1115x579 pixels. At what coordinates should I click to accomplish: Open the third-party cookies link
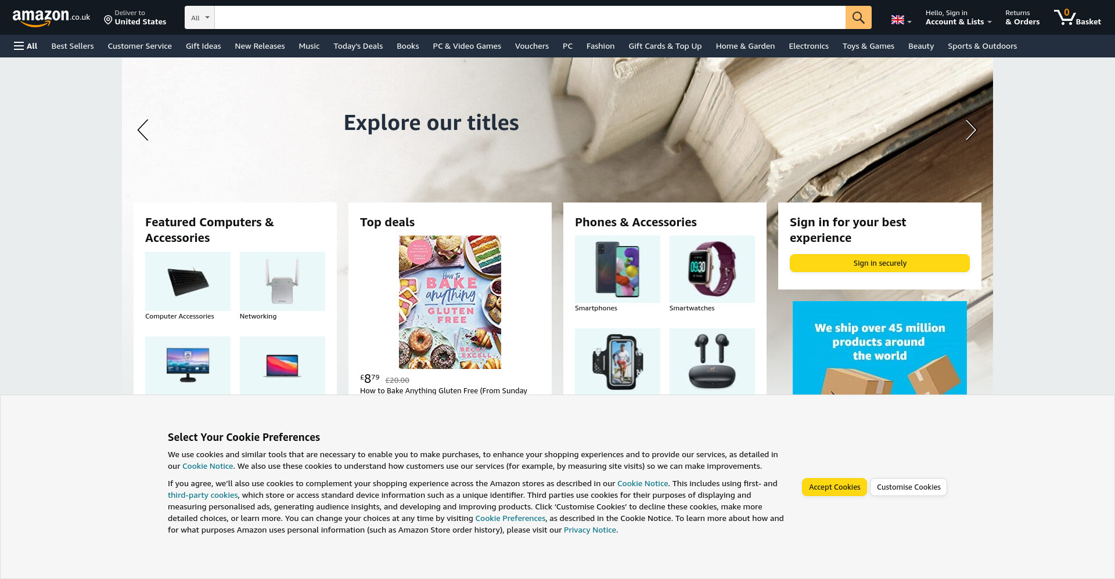pos(203,495)
